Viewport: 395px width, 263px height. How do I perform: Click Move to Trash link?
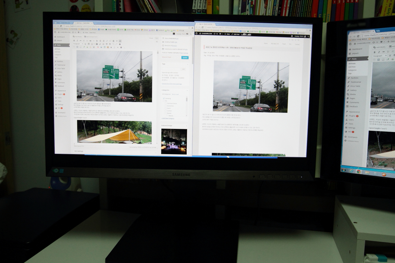click(166, 57)
